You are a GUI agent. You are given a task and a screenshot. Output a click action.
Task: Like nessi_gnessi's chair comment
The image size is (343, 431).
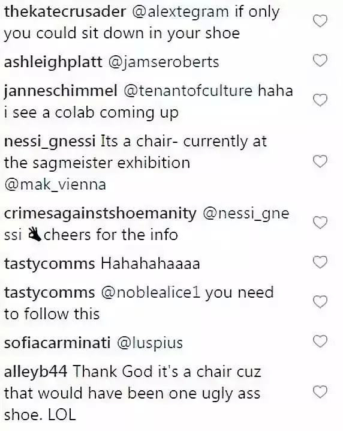click(320, 161)
